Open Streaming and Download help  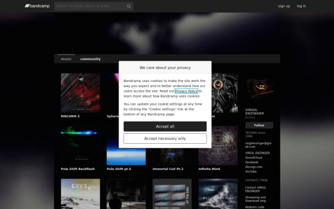coord(256,199)
